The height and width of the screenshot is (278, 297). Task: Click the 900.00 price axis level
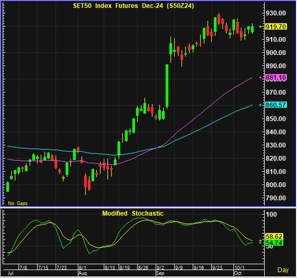276,52
